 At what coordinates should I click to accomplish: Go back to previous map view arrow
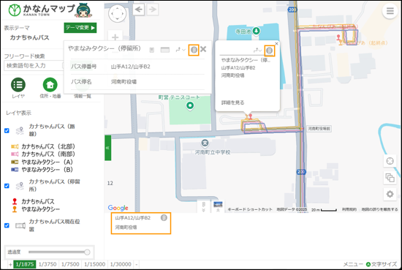138,10
